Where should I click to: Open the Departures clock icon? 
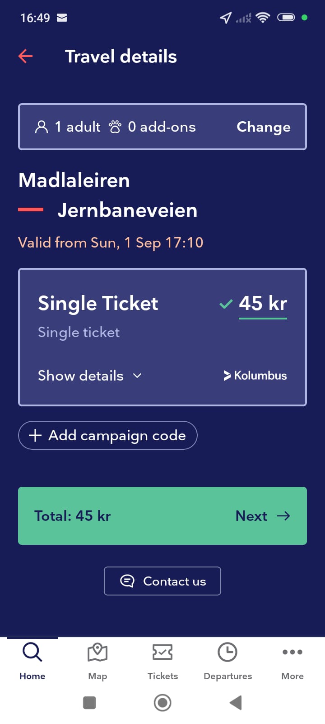click(x=227, y=652)
